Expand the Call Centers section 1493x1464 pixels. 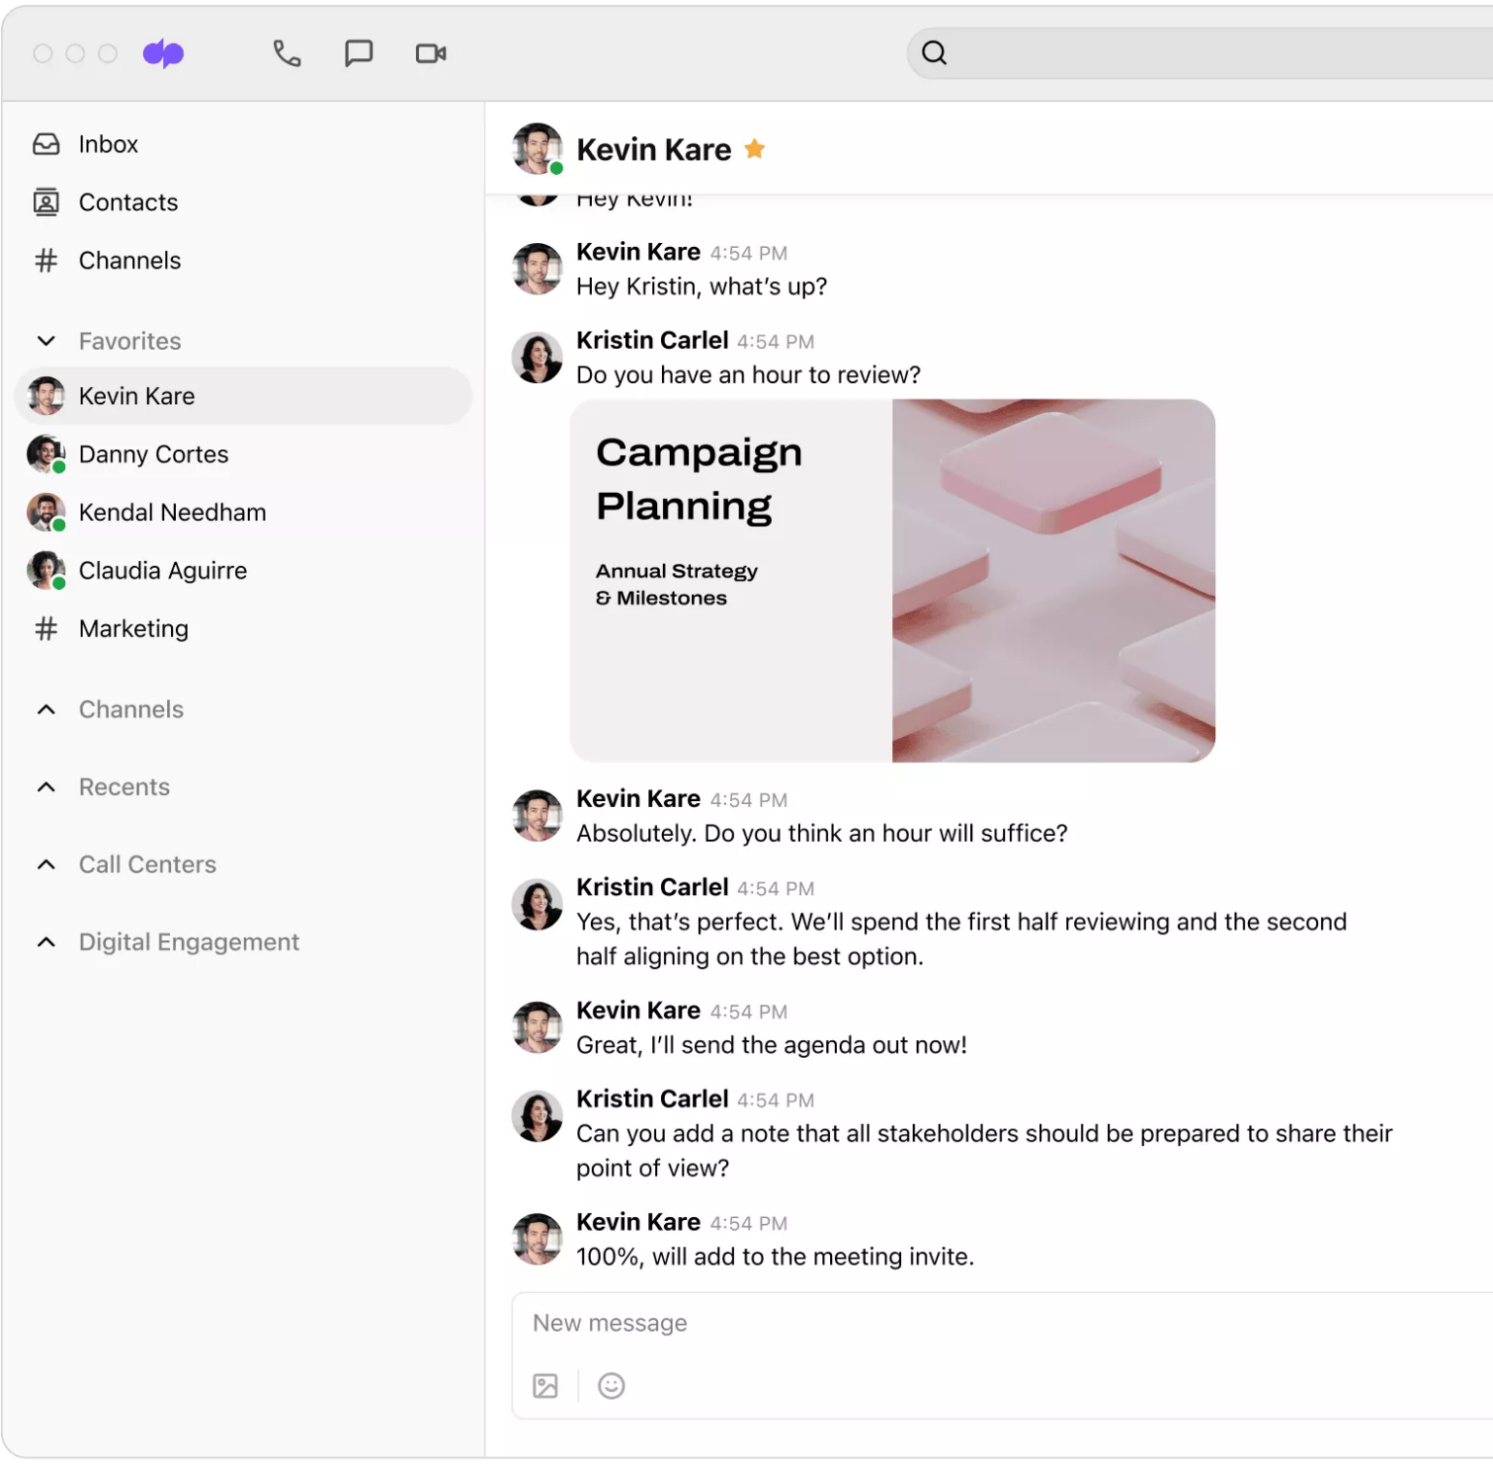(46, 864)
